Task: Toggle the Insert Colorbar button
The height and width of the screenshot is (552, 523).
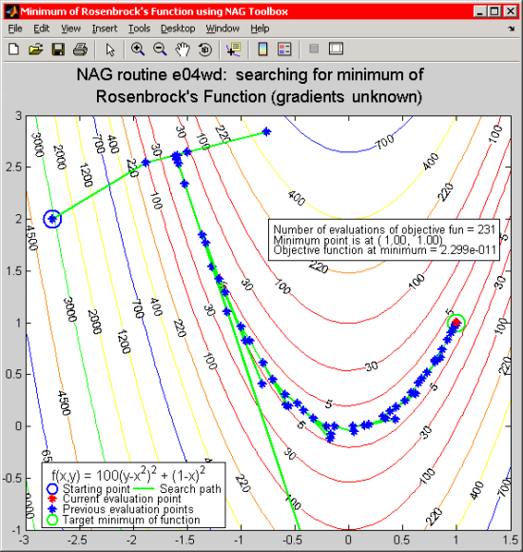Action: [262, 49]
